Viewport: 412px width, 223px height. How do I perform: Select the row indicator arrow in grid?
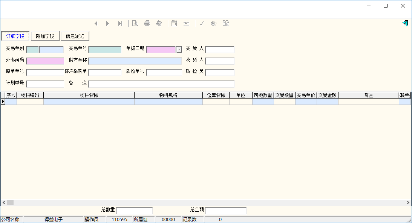[x=3, y=102]
